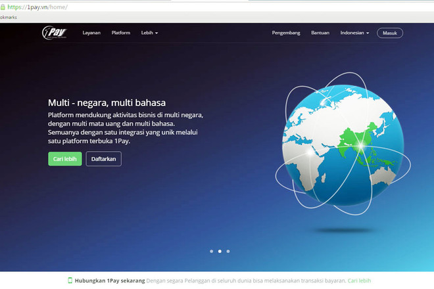
Task: Select the third carousel slide dot
Action: click(228, 251)
